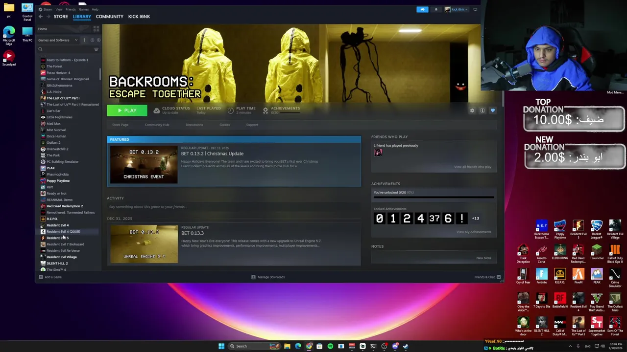
Task: Switch to the STORE tab
Action: pyautogui.click(x=61, y=17)
